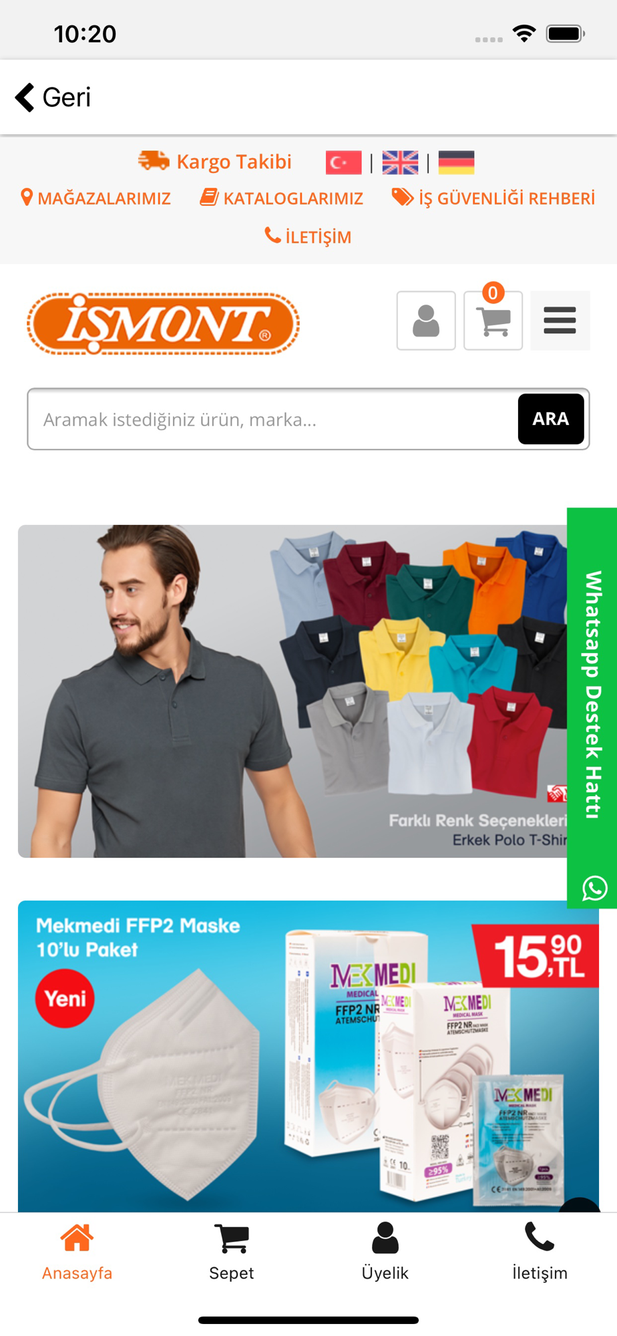Image resolution: width=617 pixels, height=1336 pixels.
Task: Open the MAĞAZALARIMIZ stores link
Action: [96, 198]
